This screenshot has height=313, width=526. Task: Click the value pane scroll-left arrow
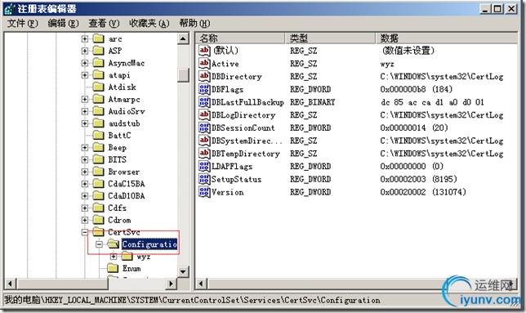[201, 284]
